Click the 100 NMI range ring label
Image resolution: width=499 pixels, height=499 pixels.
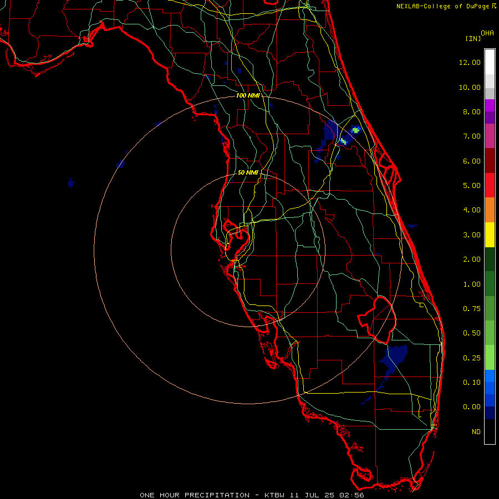[x=248, y=95]
